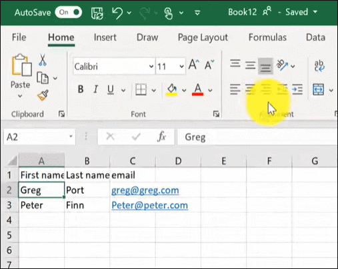Expand the Paste options arrow
This screenshot has width=338, height=269.
point(20,96)
